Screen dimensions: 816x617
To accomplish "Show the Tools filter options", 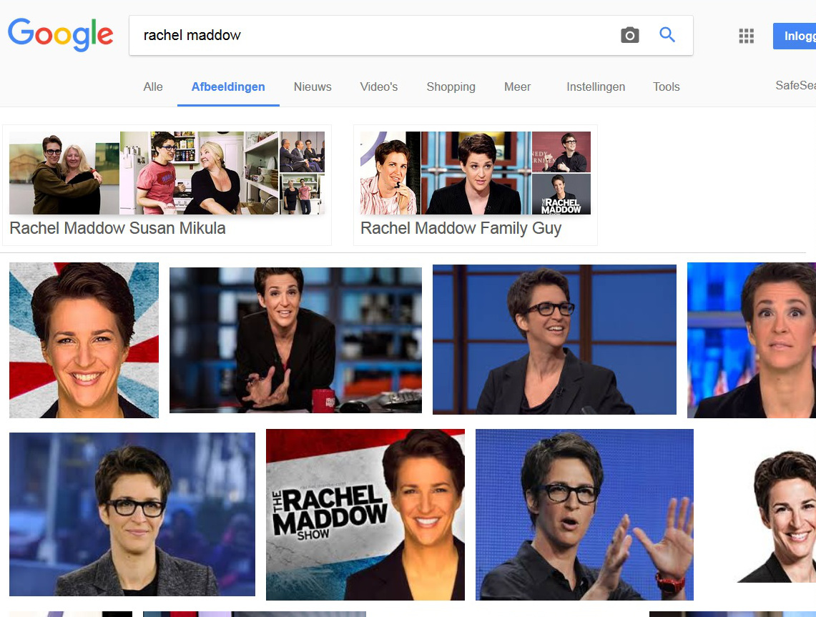I will pyautogui.click(x=666, y=87).
